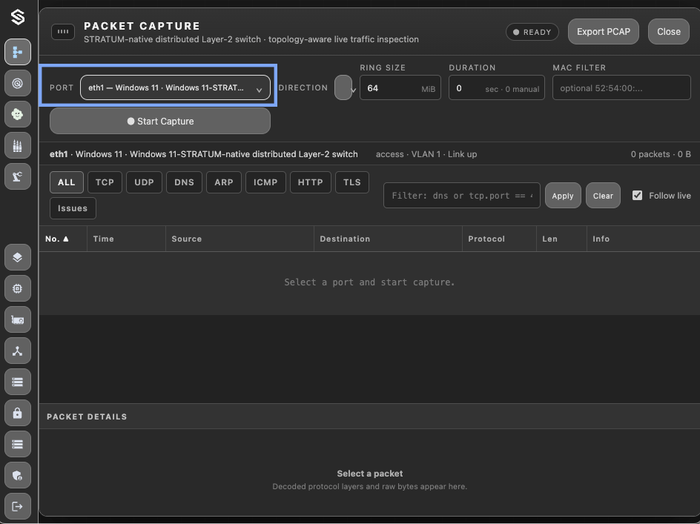Select the HTTP protocol filter tab
700x524 pixels.
(x=310, y=182)
